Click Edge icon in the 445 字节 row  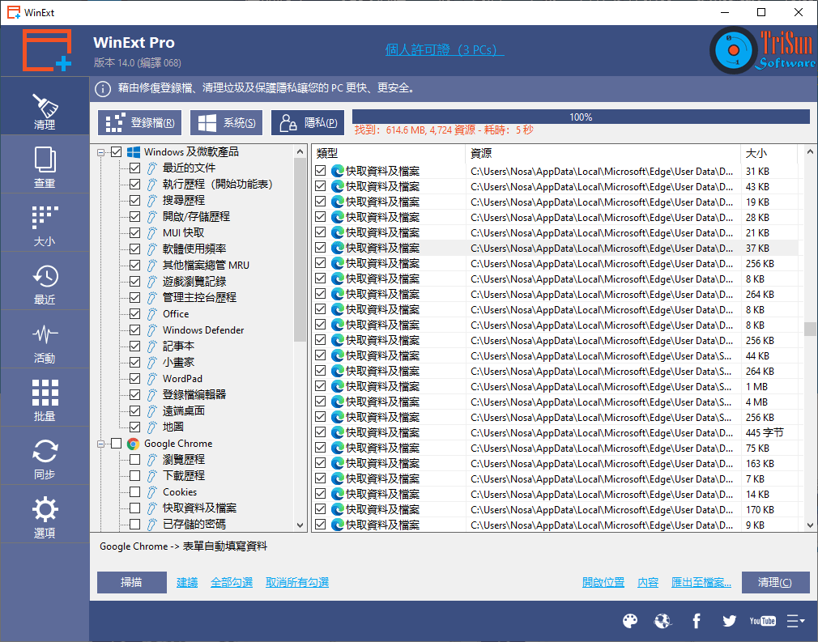pos(338,432)
